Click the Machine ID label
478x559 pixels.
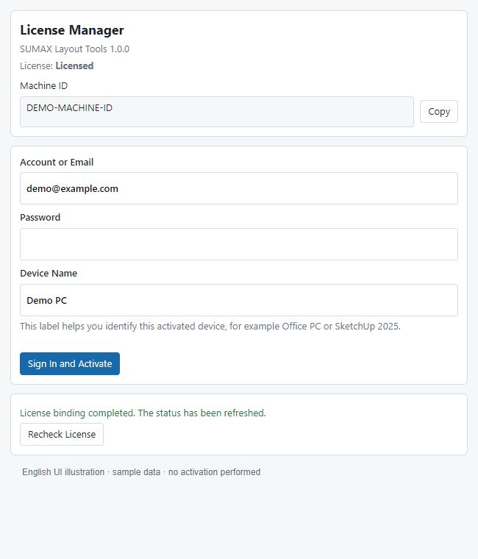[44, 85]
